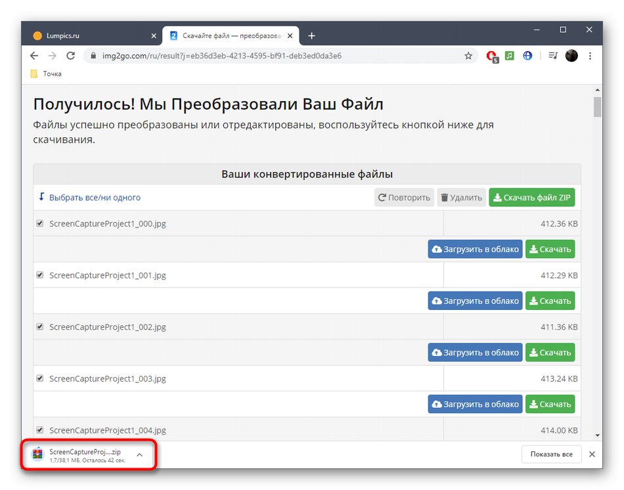Click the Ваши конвертированные файлы header

point(307,174)
